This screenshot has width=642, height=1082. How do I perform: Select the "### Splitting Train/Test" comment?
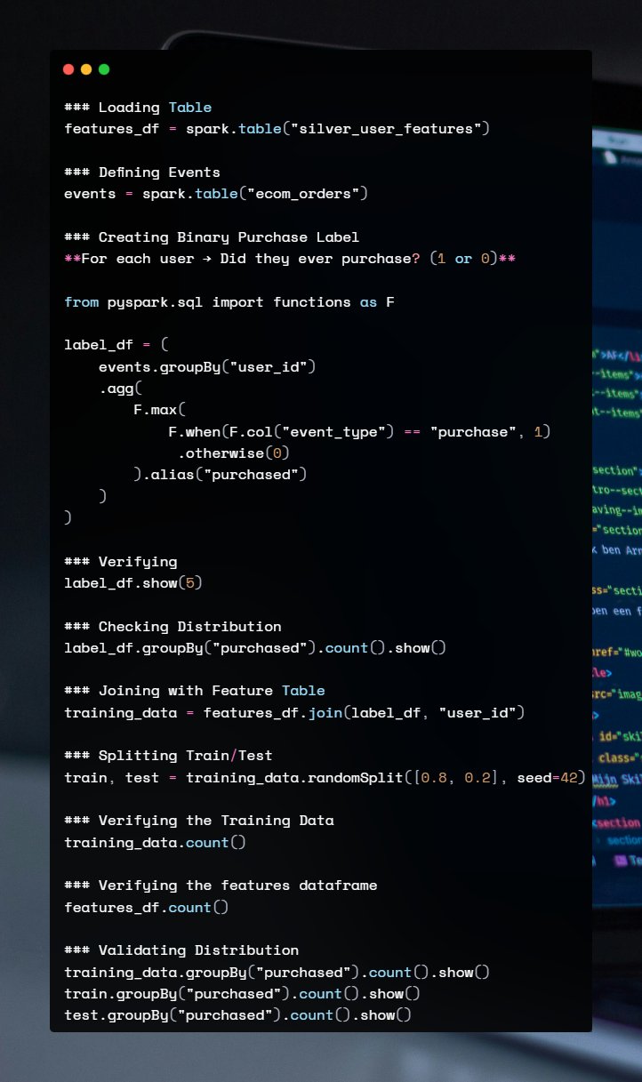168,756
